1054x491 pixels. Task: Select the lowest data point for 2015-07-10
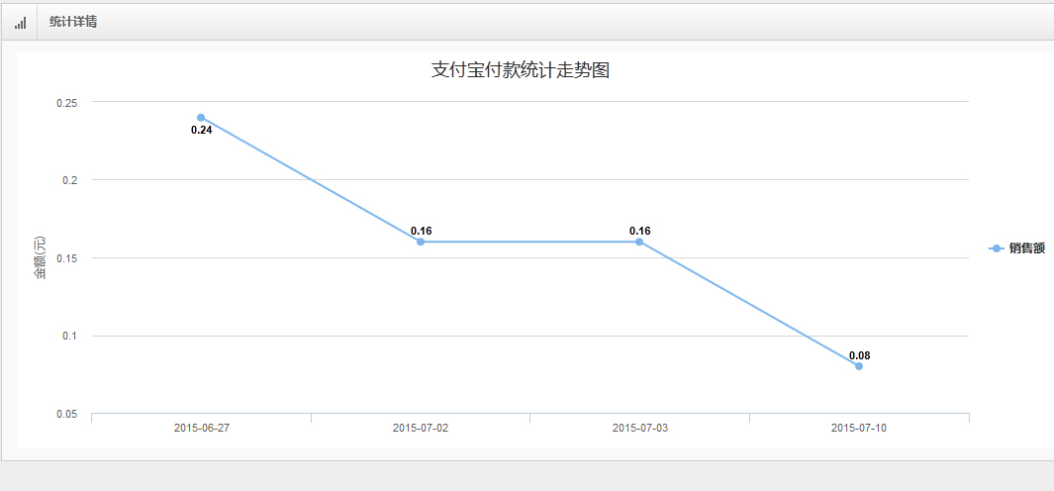pyautogui.click(x=859, y=366)
